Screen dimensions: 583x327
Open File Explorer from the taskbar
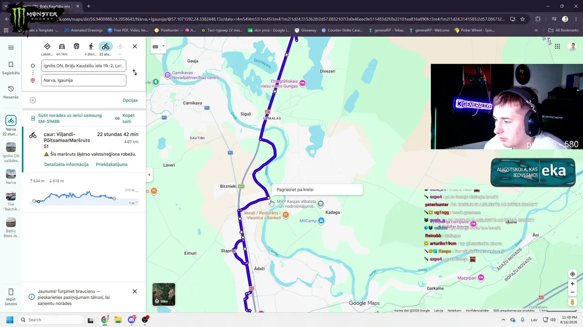118,320
